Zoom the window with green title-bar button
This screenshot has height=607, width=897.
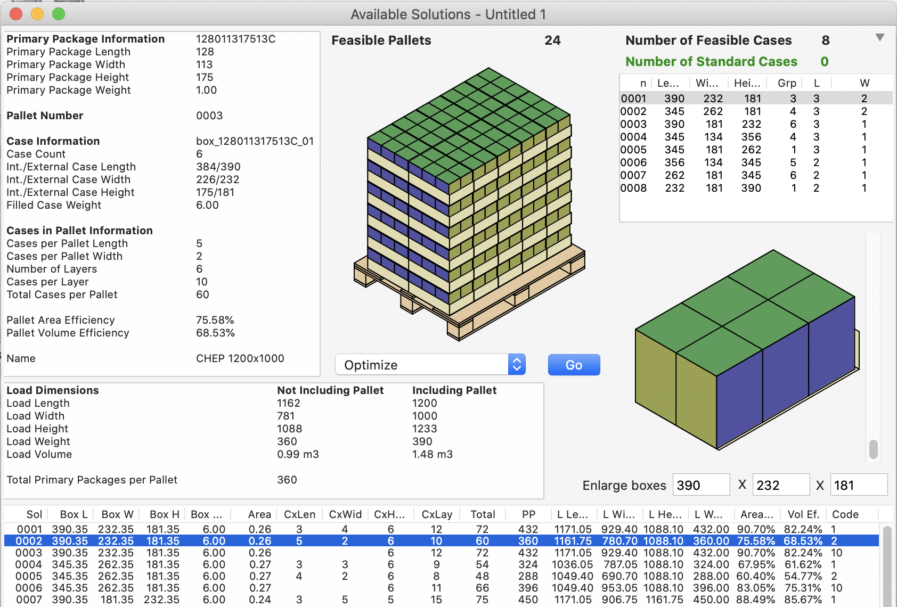tap(59, 14)
